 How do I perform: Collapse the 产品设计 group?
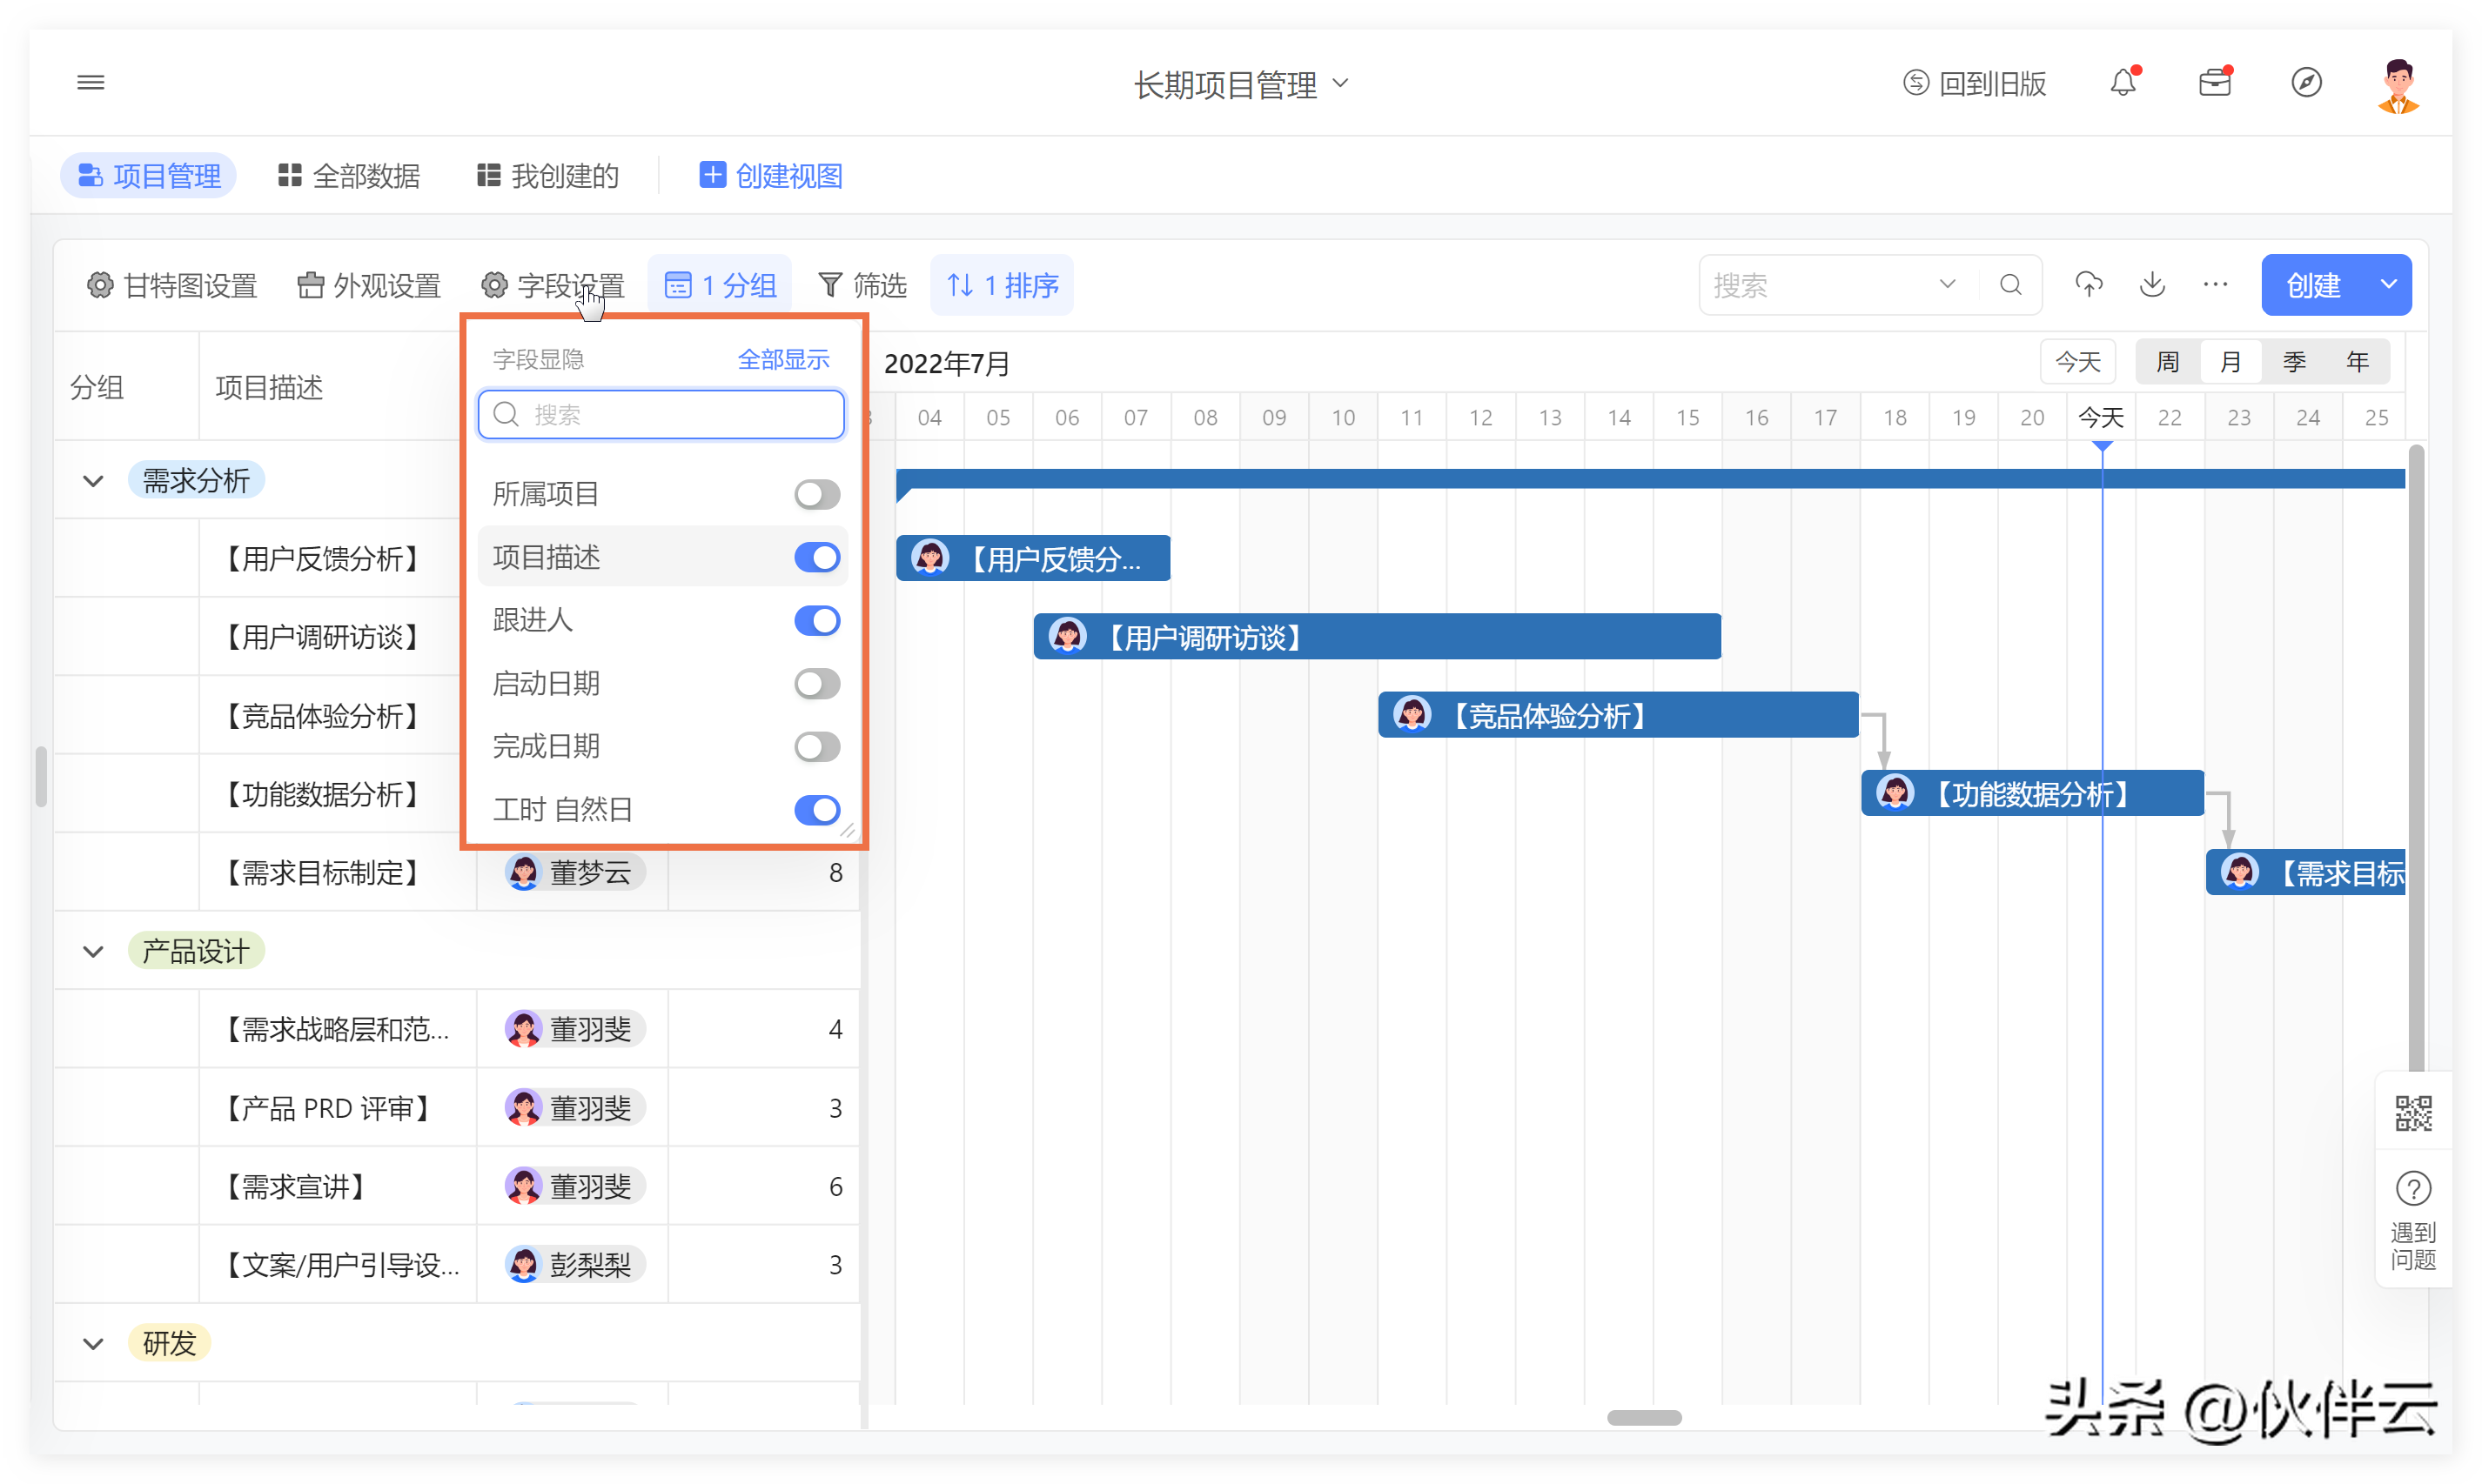[93, 951]
